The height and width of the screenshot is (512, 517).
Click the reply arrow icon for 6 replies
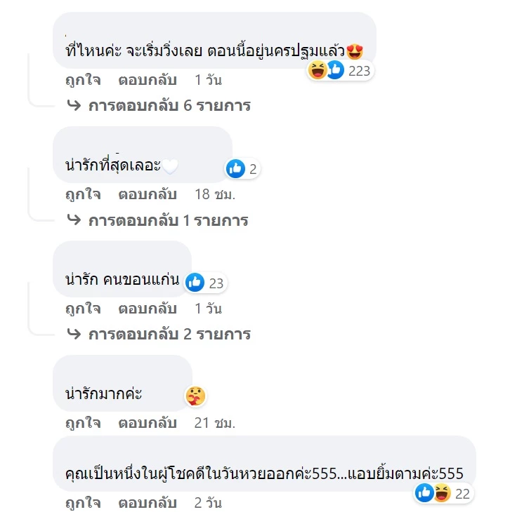pos(74,106)
